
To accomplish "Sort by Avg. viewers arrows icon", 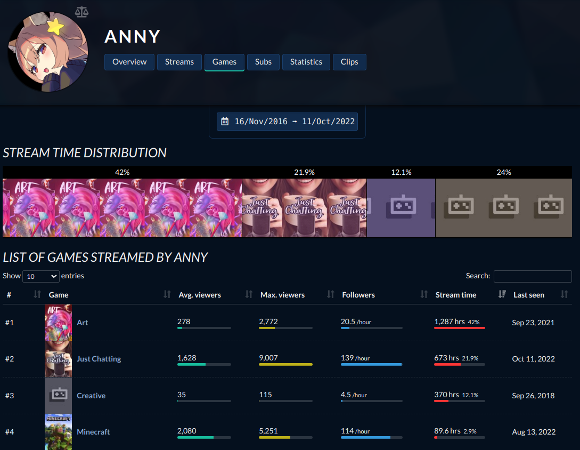I will (249, 294).
